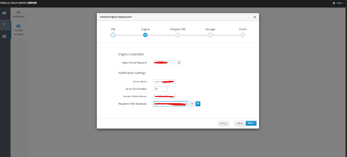Close the Hosted Engine Deployment dialog
Image resolution: width=347 pixels, height=157 pixels.
point(255,17)
